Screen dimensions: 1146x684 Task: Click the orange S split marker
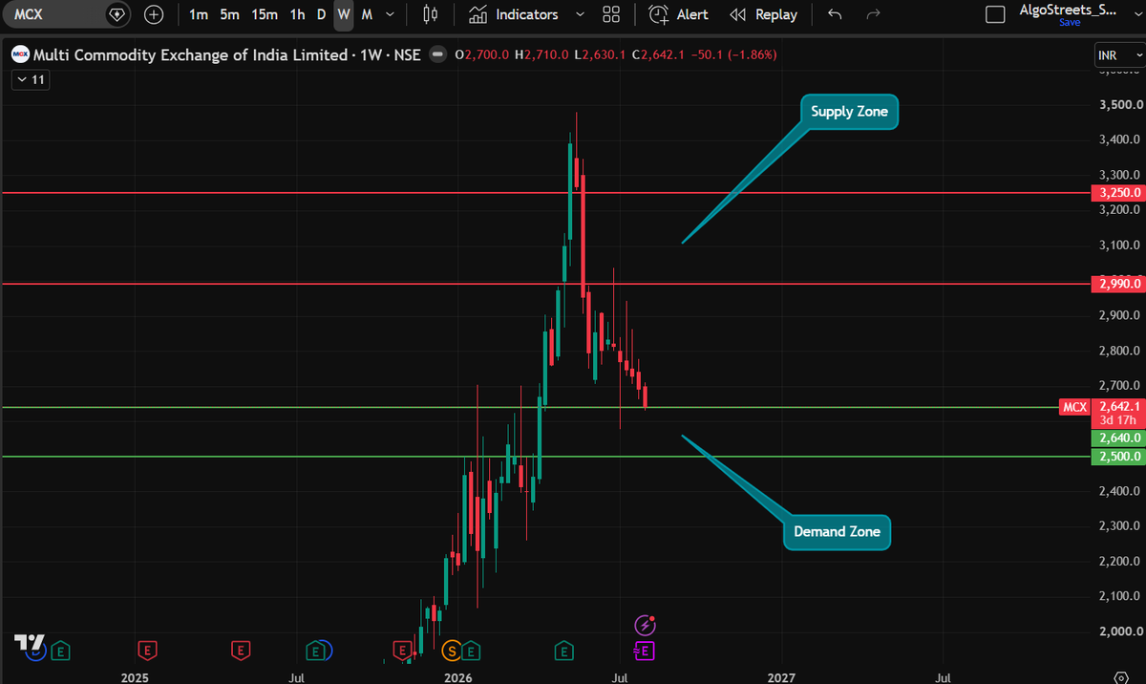(x=452, y=651)
